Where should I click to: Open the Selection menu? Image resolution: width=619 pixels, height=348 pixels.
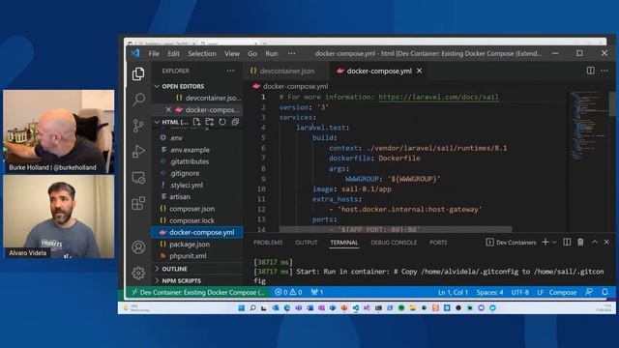[x=202, y=54]
